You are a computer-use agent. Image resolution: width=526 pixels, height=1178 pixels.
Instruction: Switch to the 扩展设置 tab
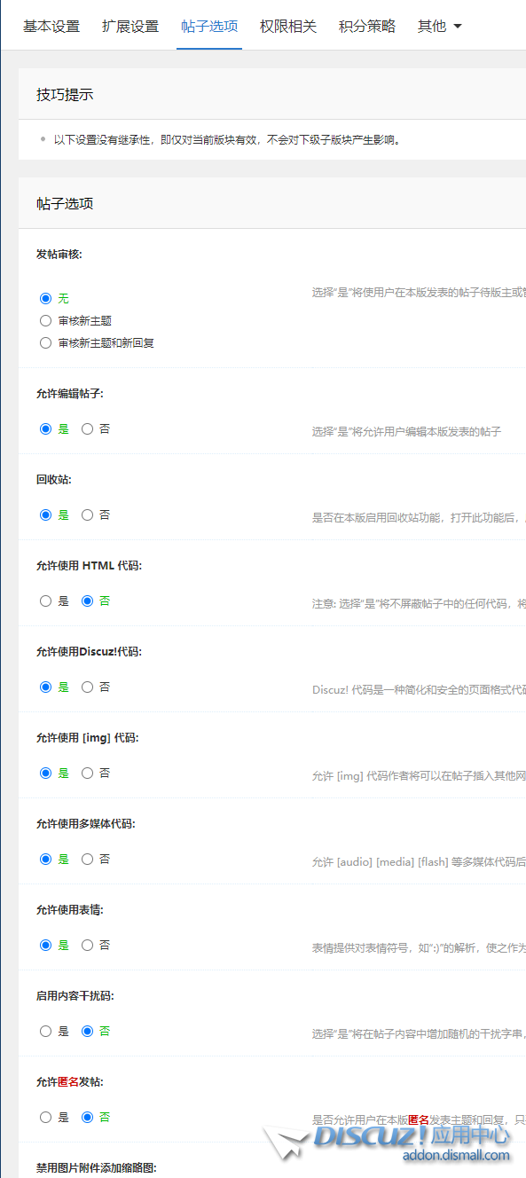(x=130, y=26)
